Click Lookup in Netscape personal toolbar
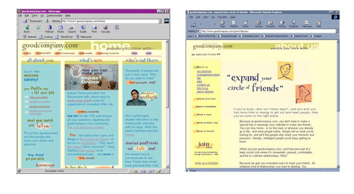 click(46, 37)
